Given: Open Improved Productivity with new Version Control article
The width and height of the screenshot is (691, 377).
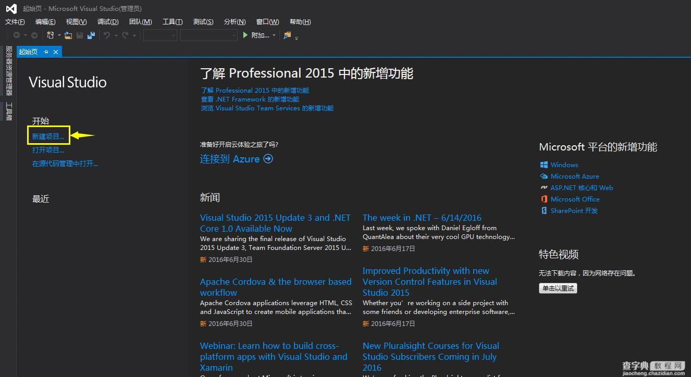Looking at the screenshot, I should [x=430, y=282].
